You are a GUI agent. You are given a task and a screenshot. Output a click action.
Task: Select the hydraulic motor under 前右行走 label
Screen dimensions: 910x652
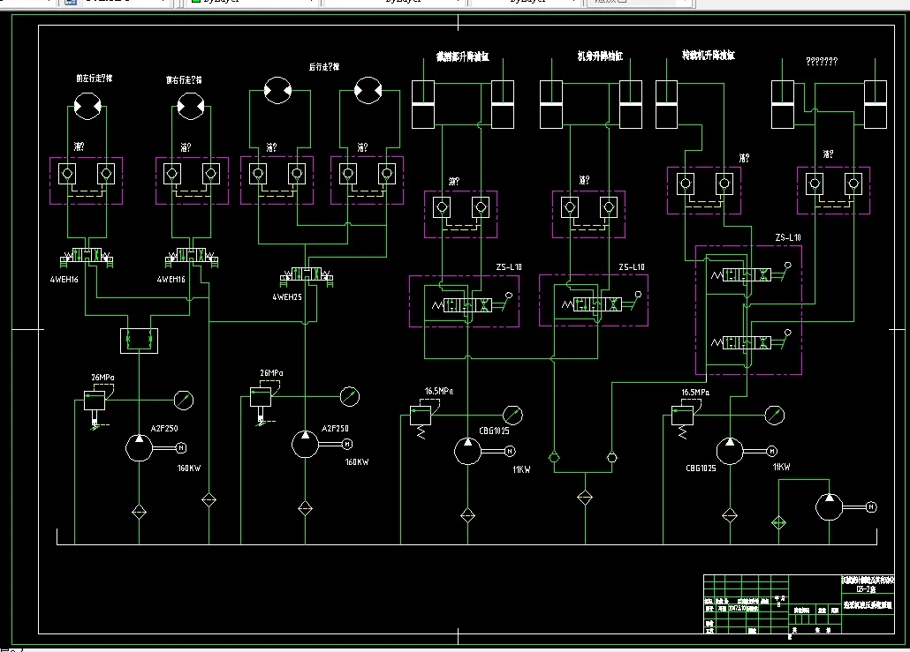click(190, 107)
